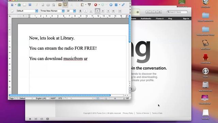Open the Styles and Formatting window
The width and height of the screenshot is (218, 123).
[12, 11]
